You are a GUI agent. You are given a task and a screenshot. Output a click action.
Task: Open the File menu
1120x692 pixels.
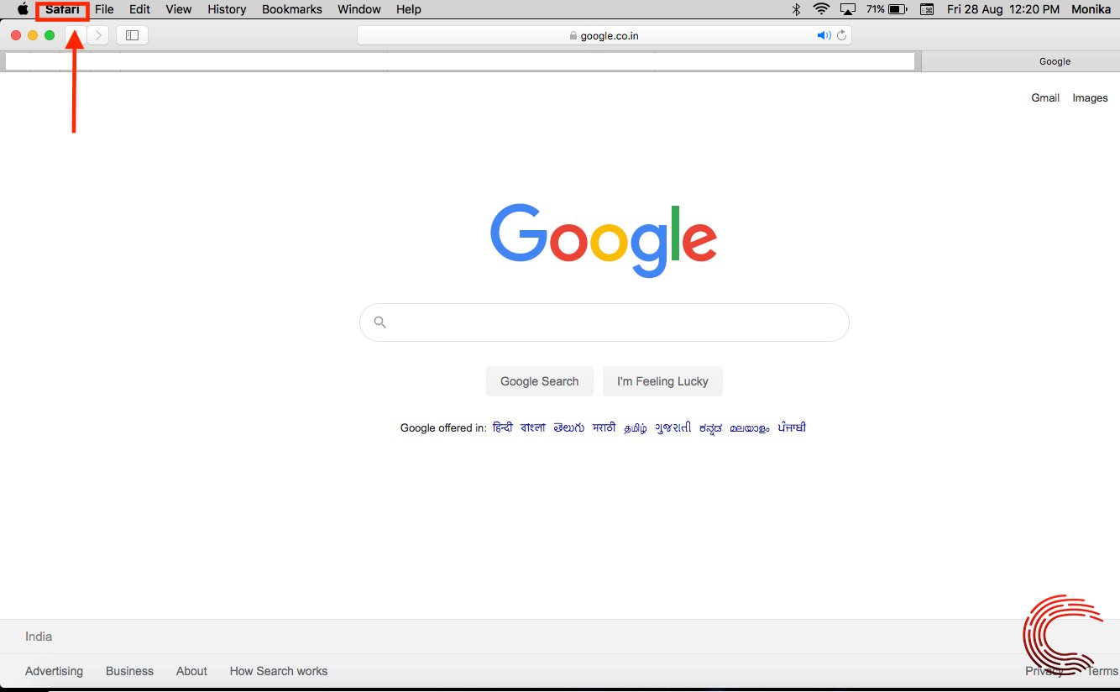click(104, 9)
